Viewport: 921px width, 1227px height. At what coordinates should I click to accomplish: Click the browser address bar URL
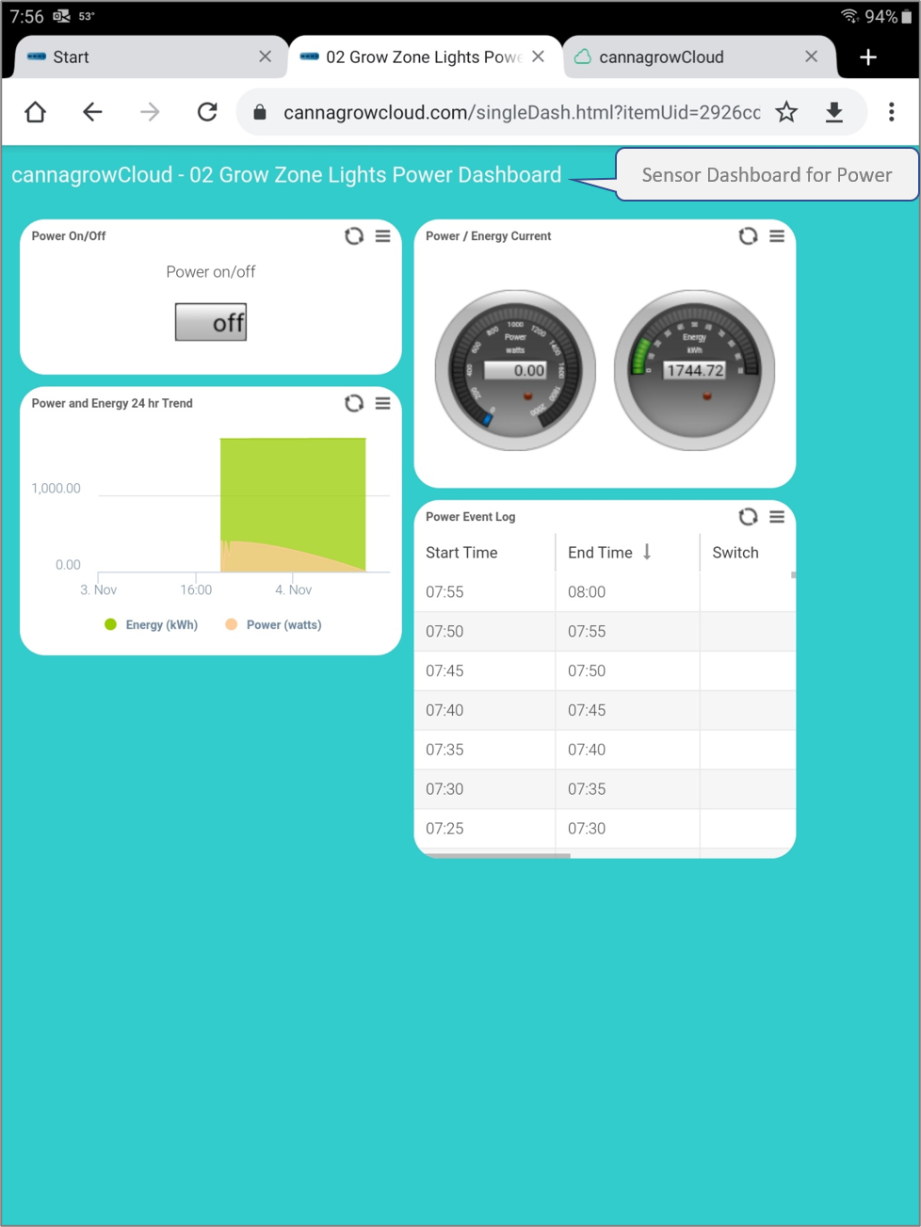pyautogui.click(x=521, y=113)
